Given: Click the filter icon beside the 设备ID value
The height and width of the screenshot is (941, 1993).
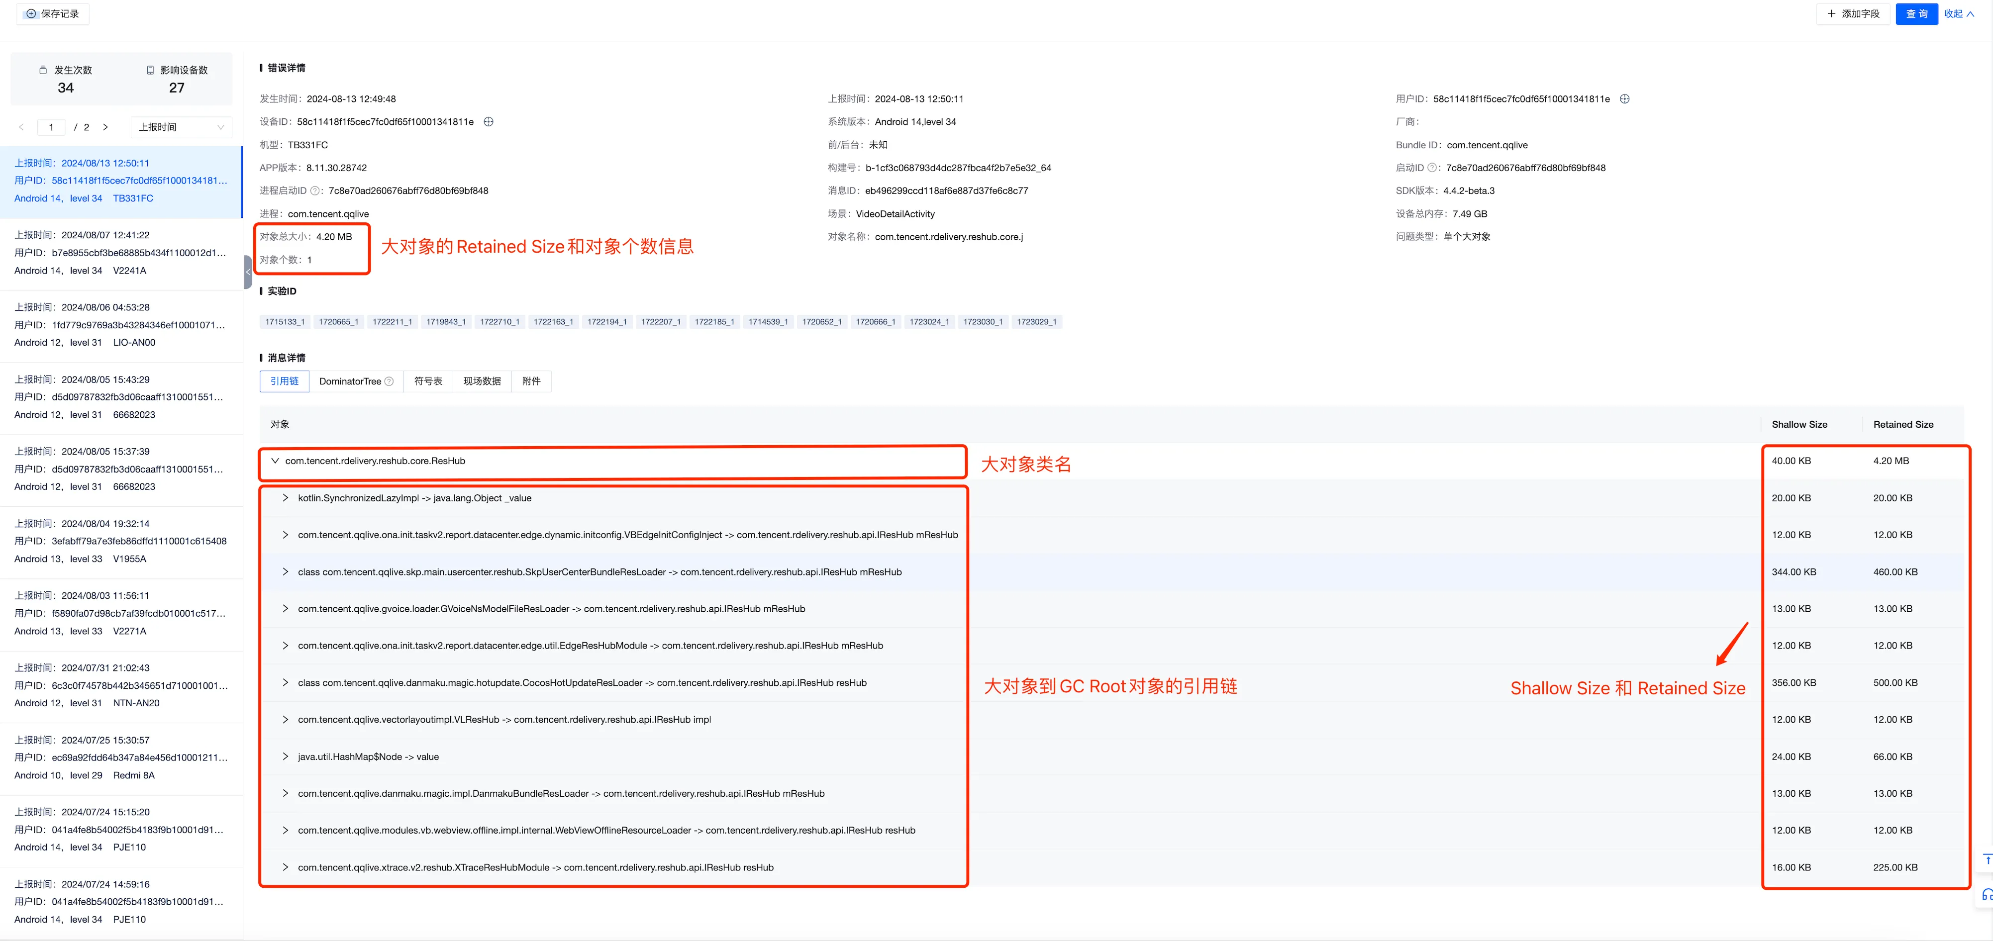Looking at the screenshot, I should point(488,121).
